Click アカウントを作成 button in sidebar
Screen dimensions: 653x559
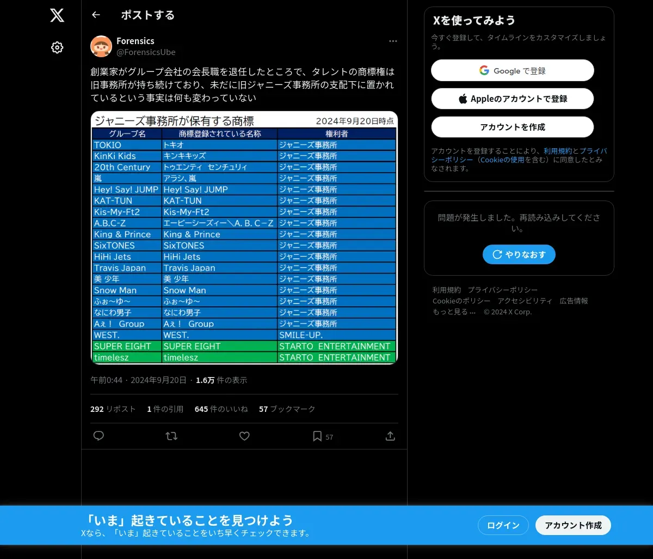tap(513, 127)
